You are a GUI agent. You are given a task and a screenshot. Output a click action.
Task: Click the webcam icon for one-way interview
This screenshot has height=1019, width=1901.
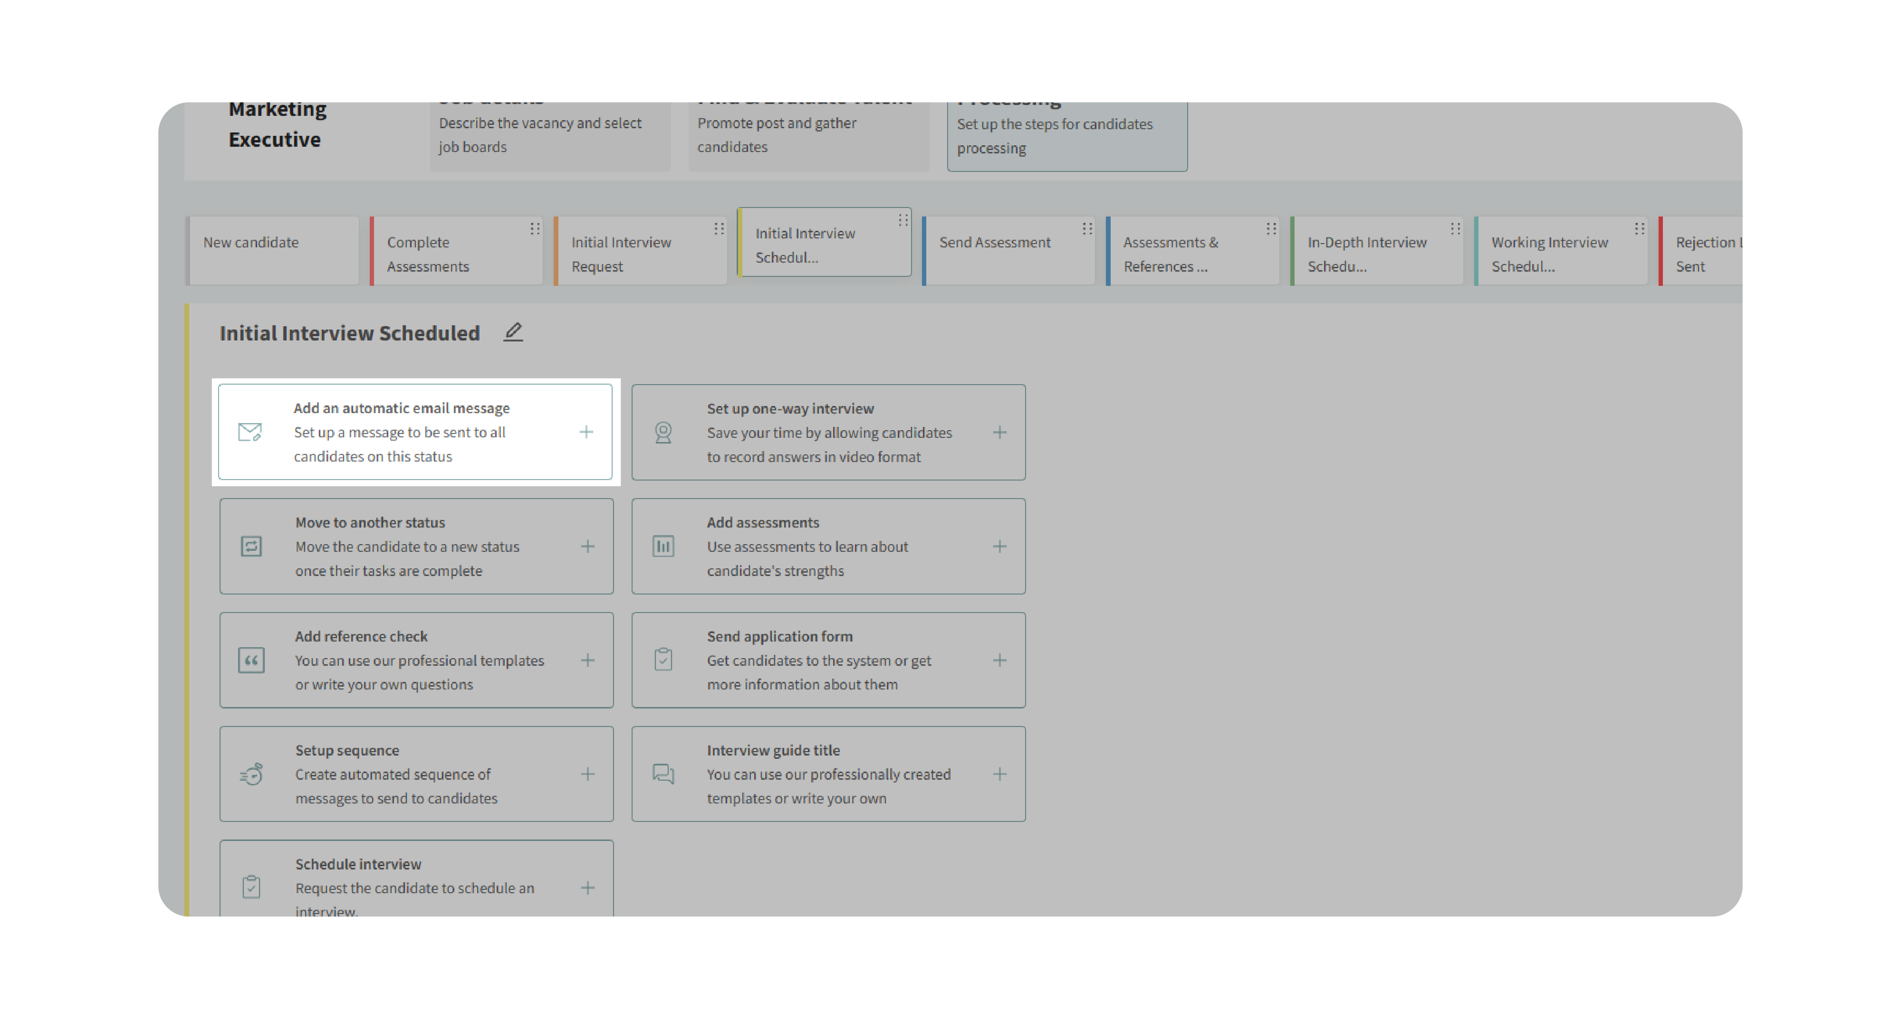(663, 433)
